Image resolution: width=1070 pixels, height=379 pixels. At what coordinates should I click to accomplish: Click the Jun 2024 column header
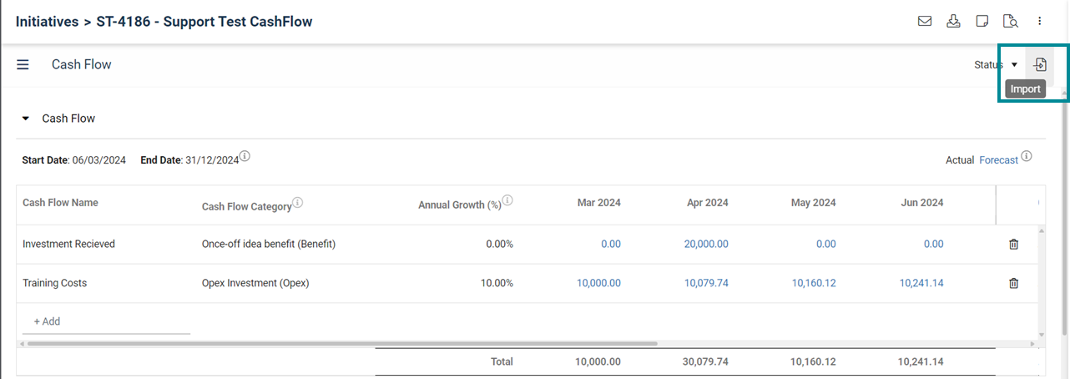922,202
